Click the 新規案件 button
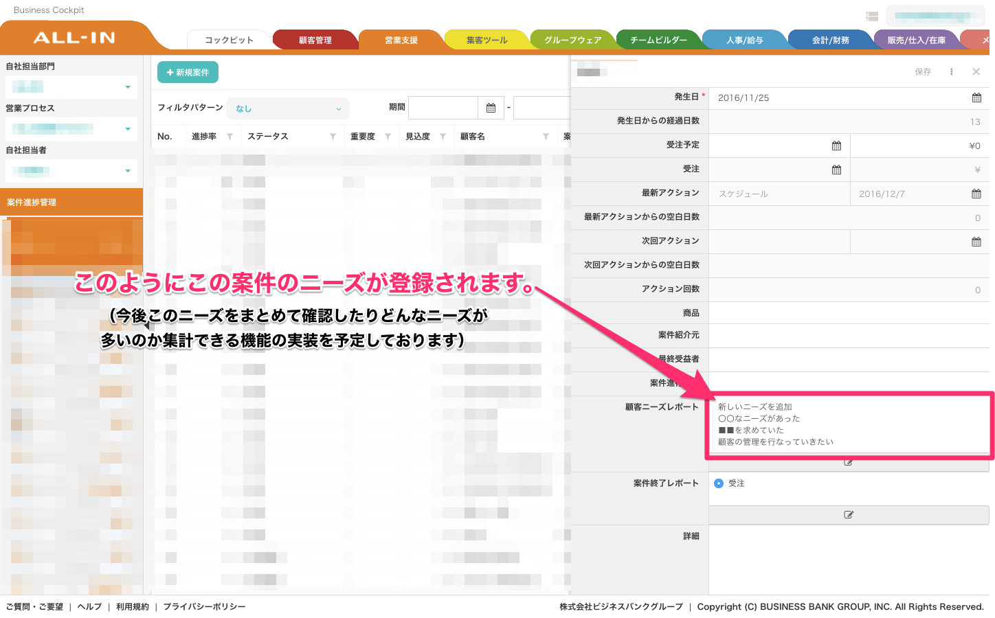995x618 pixels. [x=188, y=72]
